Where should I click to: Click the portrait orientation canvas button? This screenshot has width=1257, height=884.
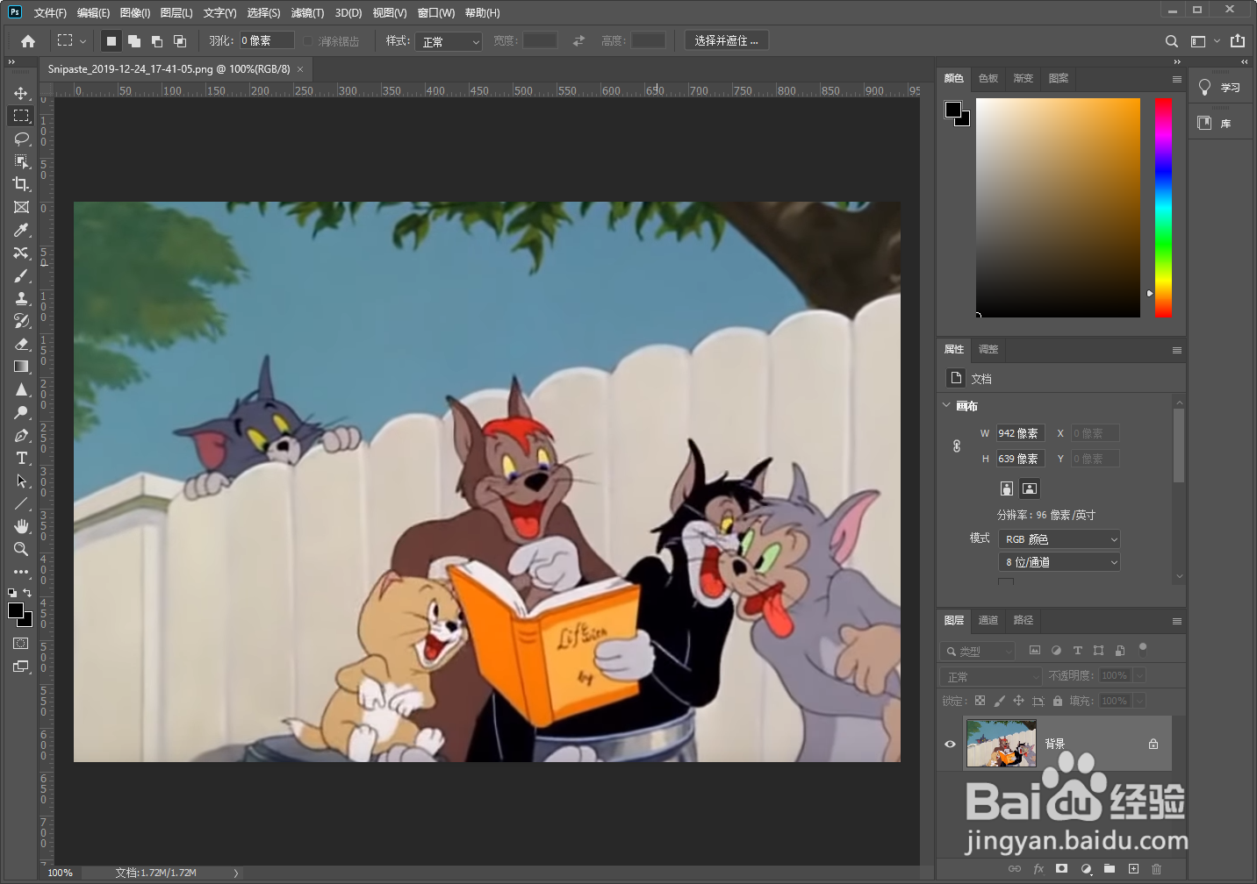[1007, 488]
